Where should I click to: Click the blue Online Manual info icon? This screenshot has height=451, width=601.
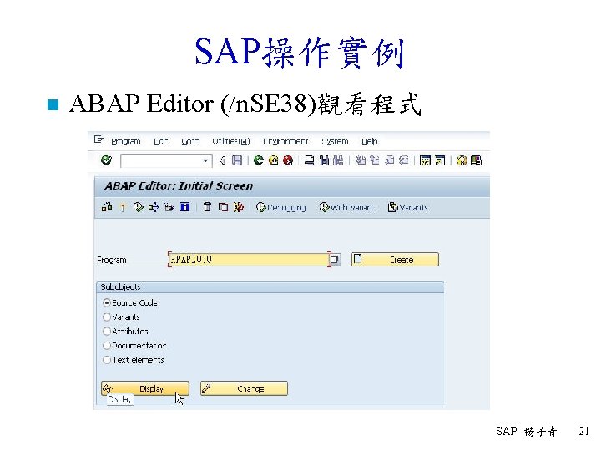185,207
